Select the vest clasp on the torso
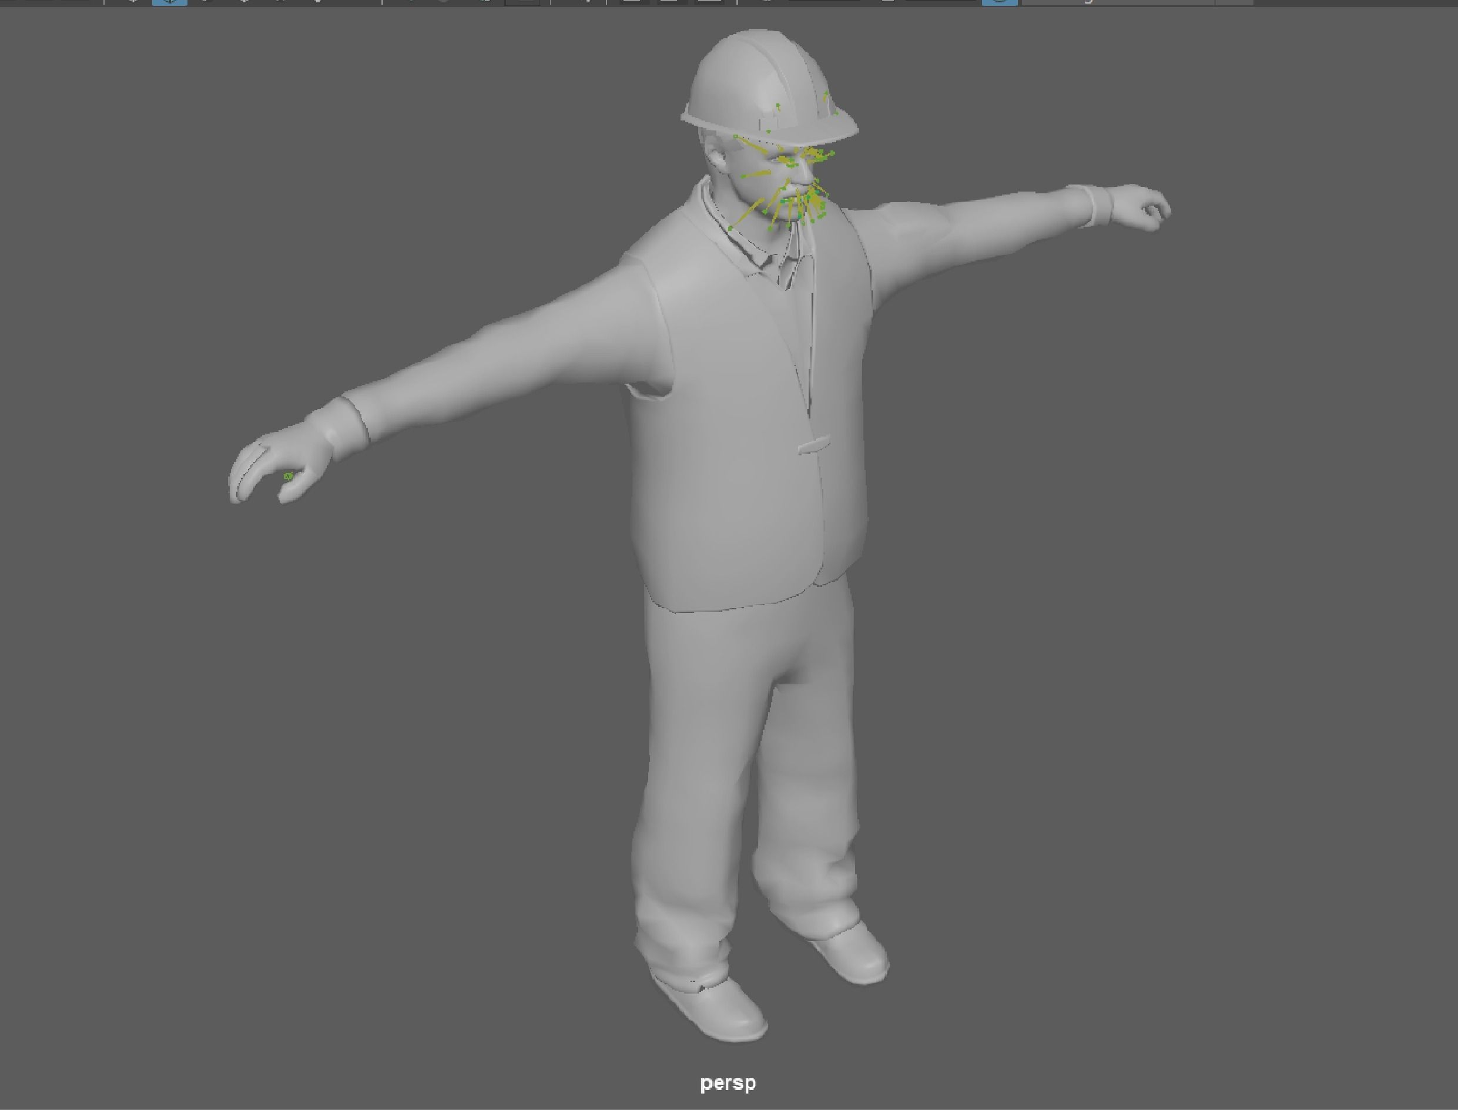 [813, 445]
